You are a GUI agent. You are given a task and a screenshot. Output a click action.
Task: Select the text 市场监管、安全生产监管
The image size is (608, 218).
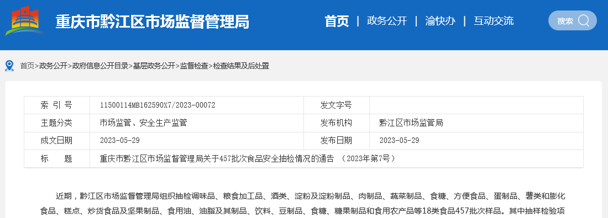point(144,123)
